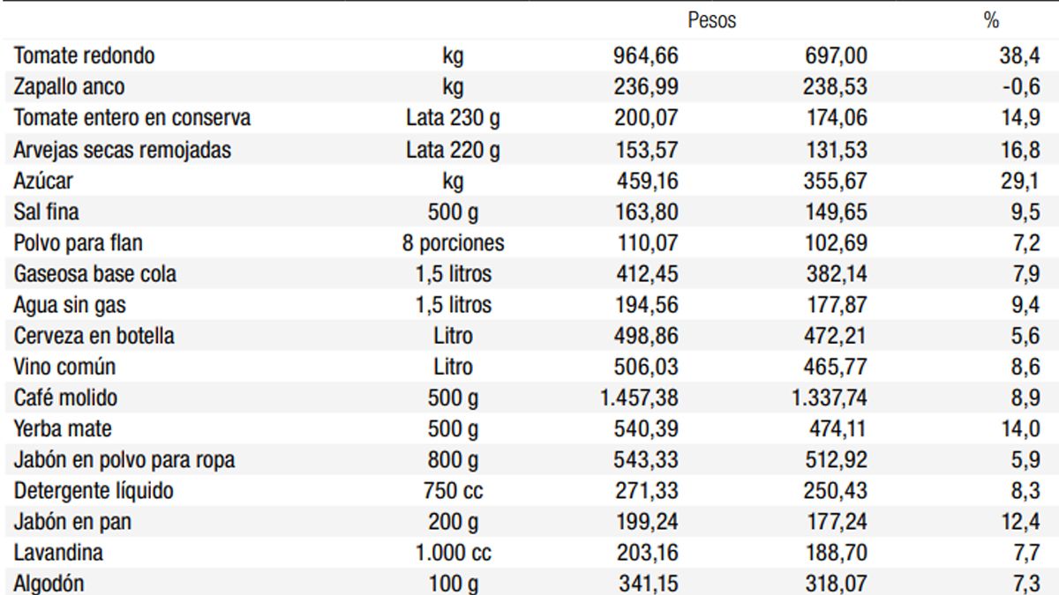
Task: Click the '8 porciones' unit cell
Action: (x=453, y=242)
